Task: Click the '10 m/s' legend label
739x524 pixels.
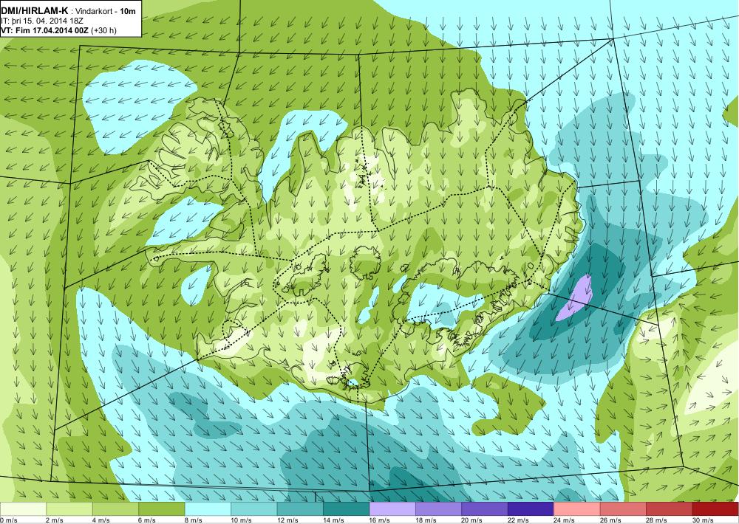Action: pos(242,520)
